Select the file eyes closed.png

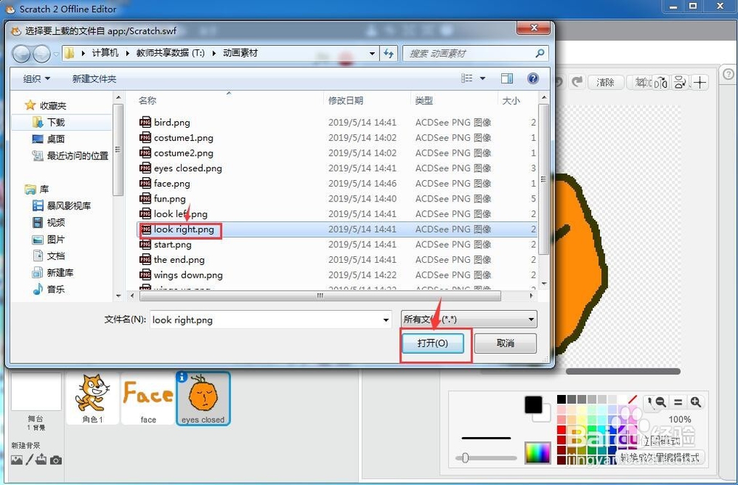pos(187,168)
